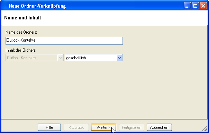This screenshot has width=209, height=133.
Task: Click the 'Name des Ordners:' label
Action: (21, 32)
